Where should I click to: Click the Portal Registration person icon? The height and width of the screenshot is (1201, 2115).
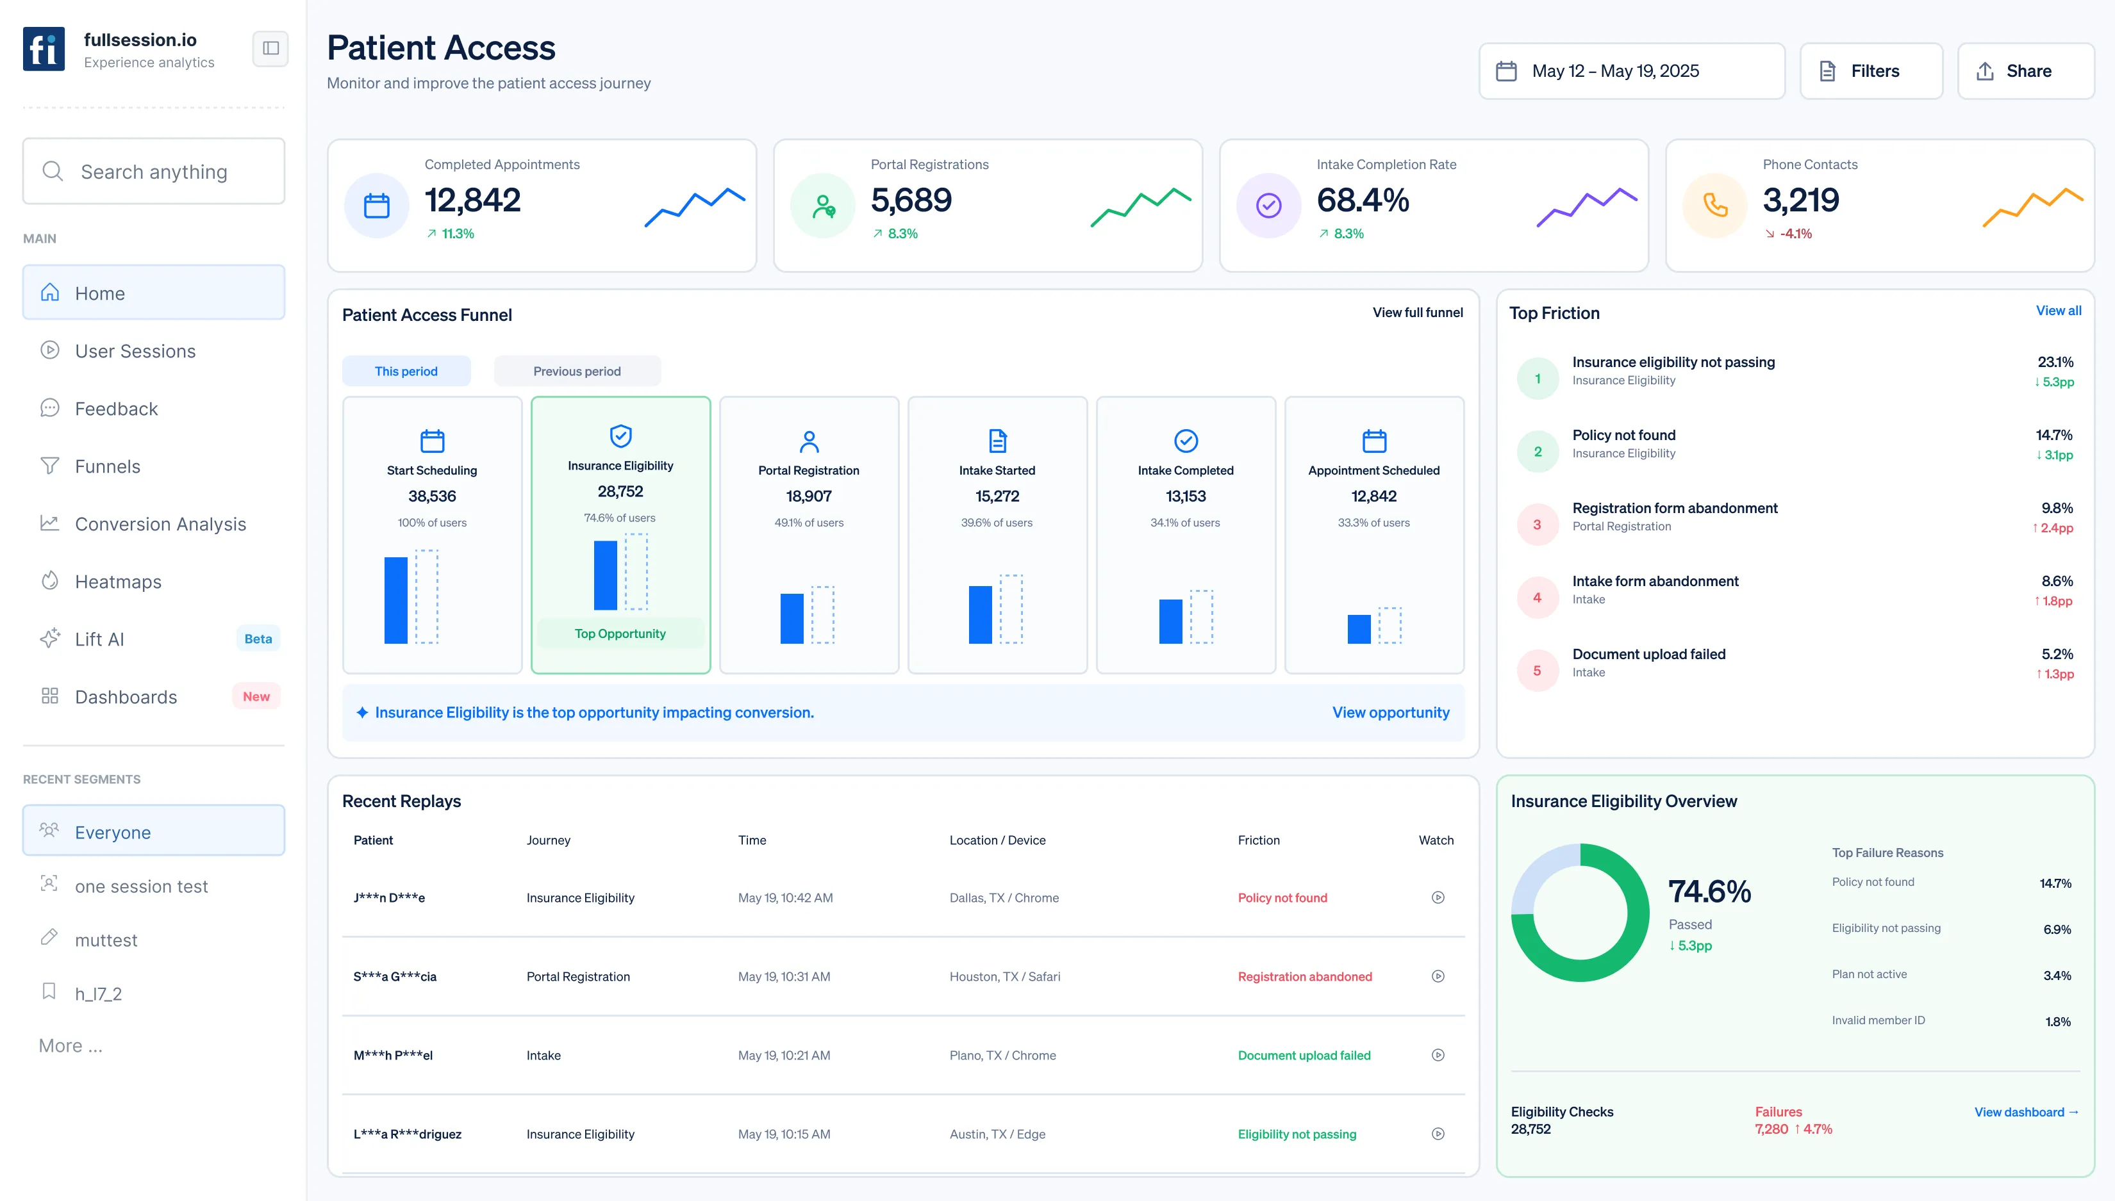coord(809,441)
